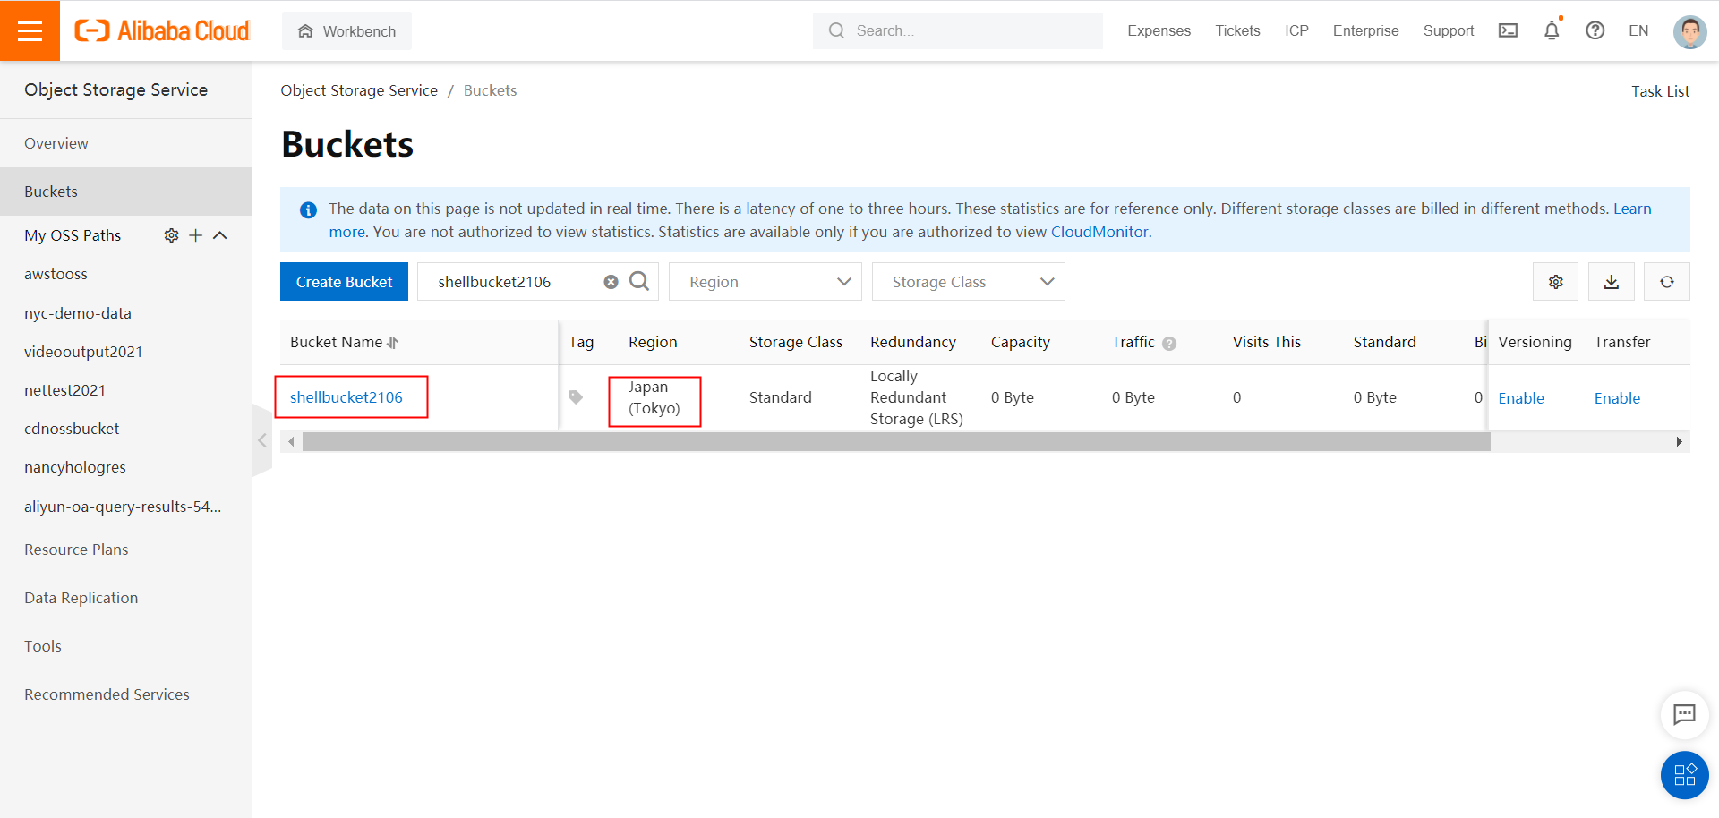Open the nyc-demo-data bucket path

[78, 313]
